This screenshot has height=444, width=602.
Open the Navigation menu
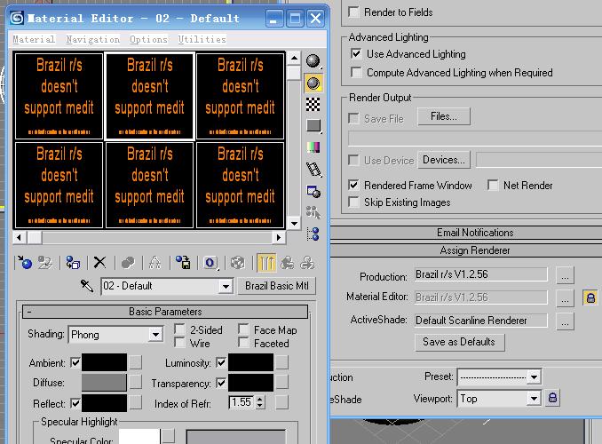(x=92, y=39)
